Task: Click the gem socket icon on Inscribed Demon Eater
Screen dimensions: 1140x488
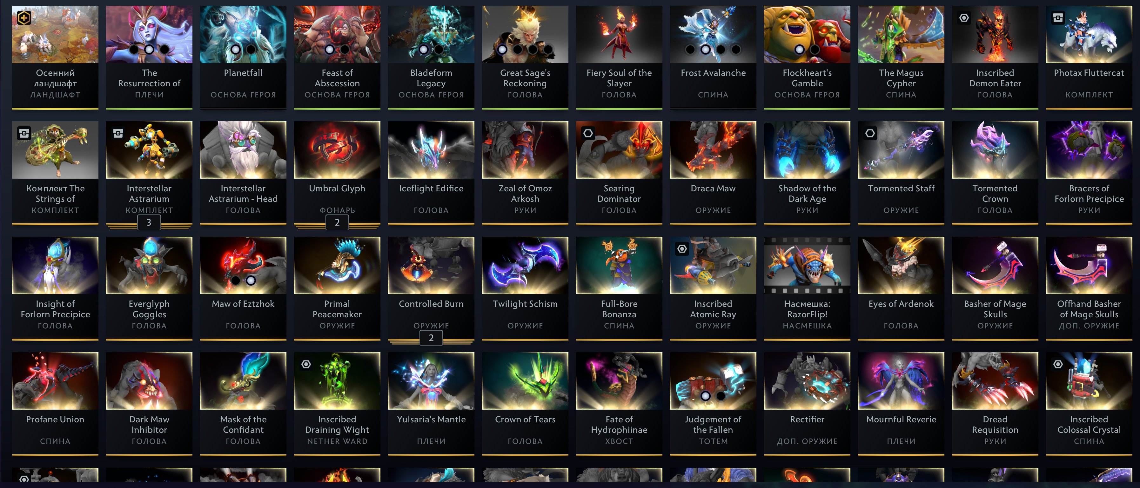Action: point(964,18)
